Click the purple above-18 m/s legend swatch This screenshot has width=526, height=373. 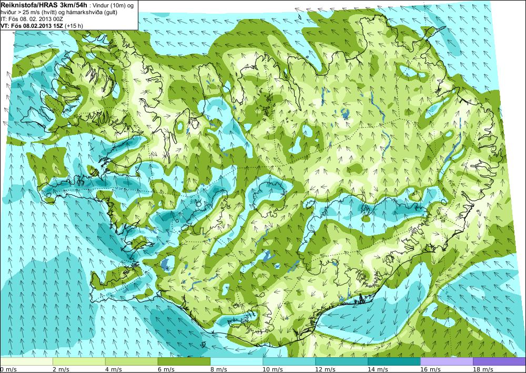pos(500,361)
